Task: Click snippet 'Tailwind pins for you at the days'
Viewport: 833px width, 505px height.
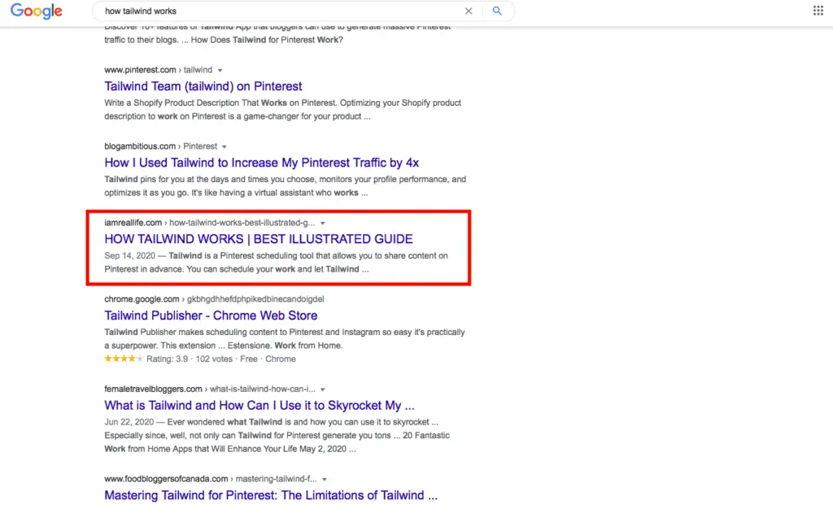Action: 286,186
